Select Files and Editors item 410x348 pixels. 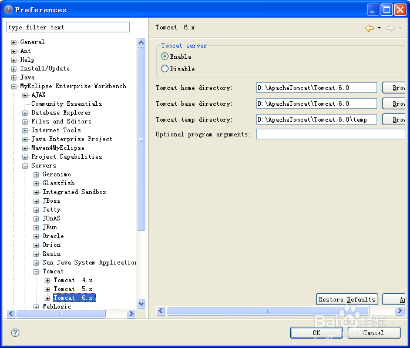(x=61, y=122)
